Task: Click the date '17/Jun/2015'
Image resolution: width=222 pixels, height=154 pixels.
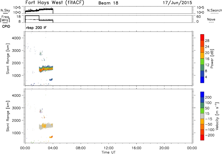Action: coord(177,3)
